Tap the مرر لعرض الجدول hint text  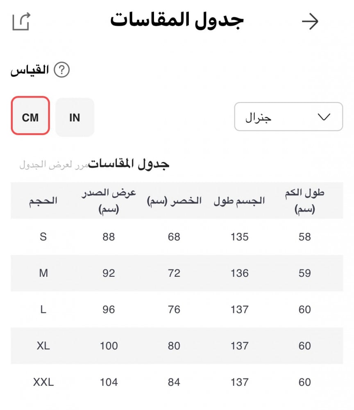tap(54, 165)
